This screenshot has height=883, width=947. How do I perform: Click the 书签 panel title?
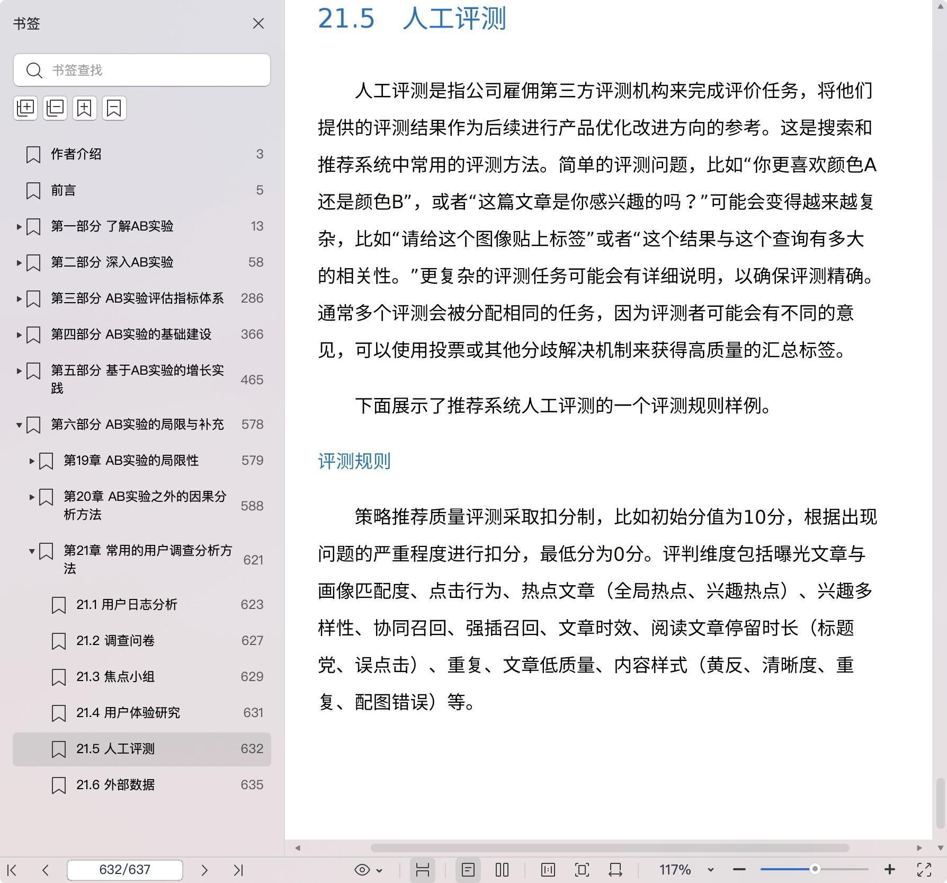click(26, 23)
